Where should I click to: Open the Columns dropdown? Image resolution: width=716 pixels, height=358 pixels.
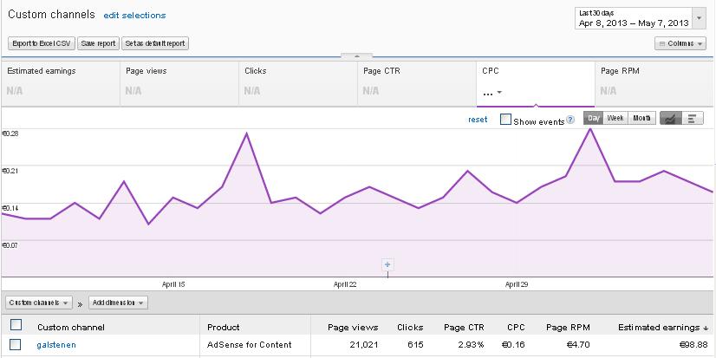[x=680, y=44]
